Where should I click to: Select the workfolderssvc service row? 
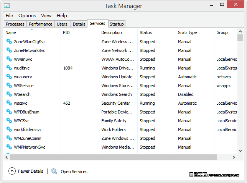(28, 130)
